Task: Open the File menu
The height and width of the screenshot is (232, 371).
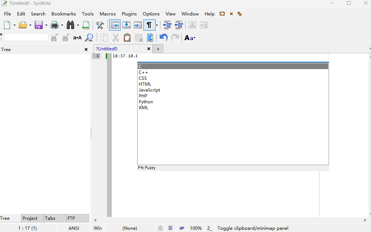Action: (8, 14)
